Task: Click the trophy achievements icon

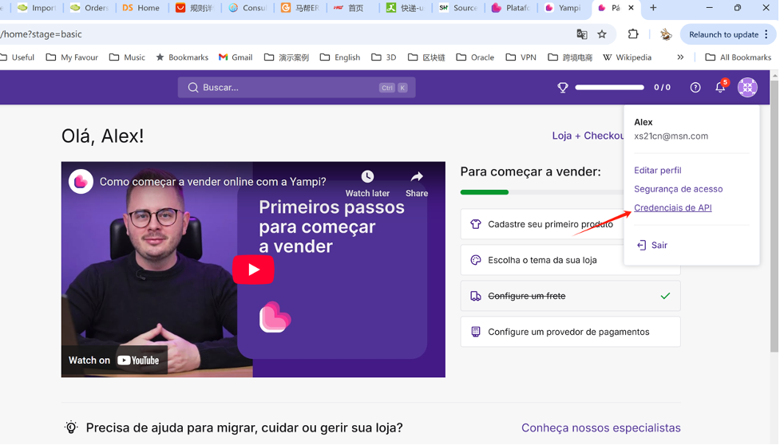Action: [x=563, y=88]
